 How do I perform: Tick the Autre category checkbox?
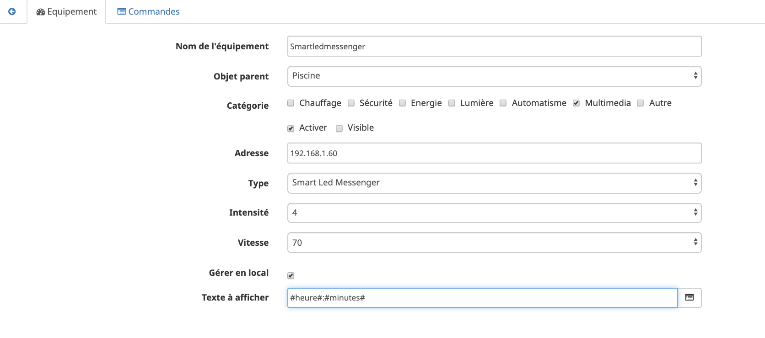(641, 103)
